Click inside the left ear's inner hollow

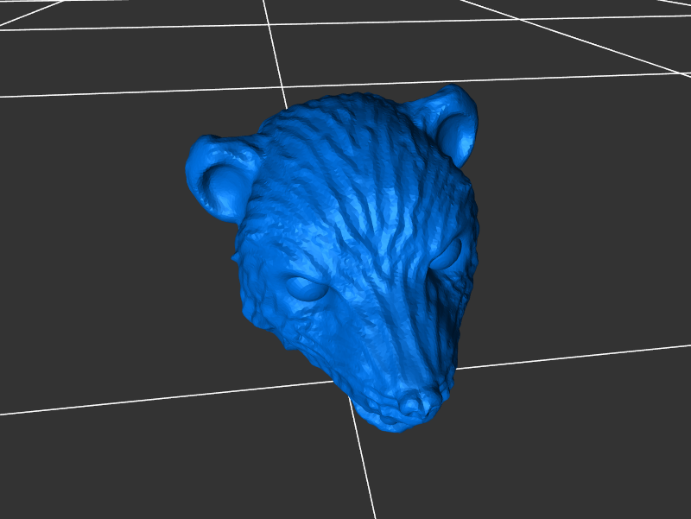tap(223, 183)
